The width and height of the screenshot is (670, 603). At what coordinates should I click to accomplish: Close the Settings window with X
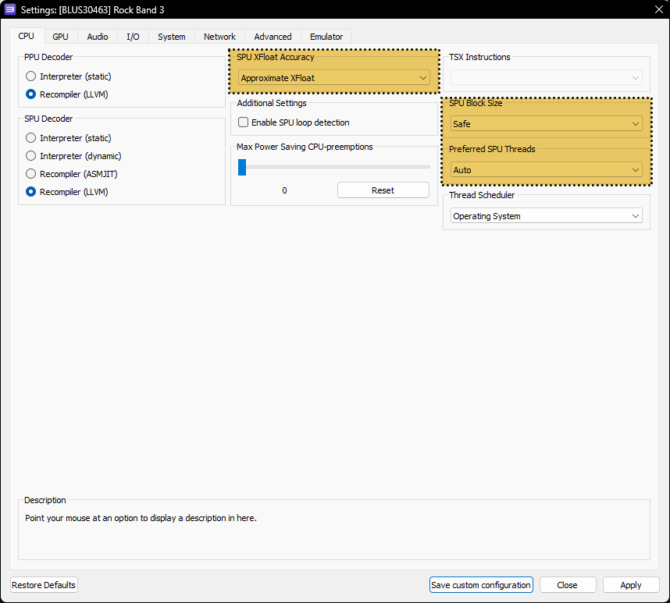tap(658, 9)
